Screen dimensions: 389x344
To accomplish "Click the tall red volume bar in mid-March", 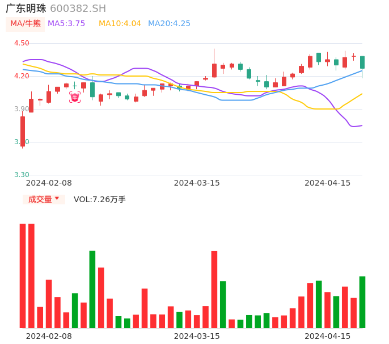I will (x=214, y=290).
